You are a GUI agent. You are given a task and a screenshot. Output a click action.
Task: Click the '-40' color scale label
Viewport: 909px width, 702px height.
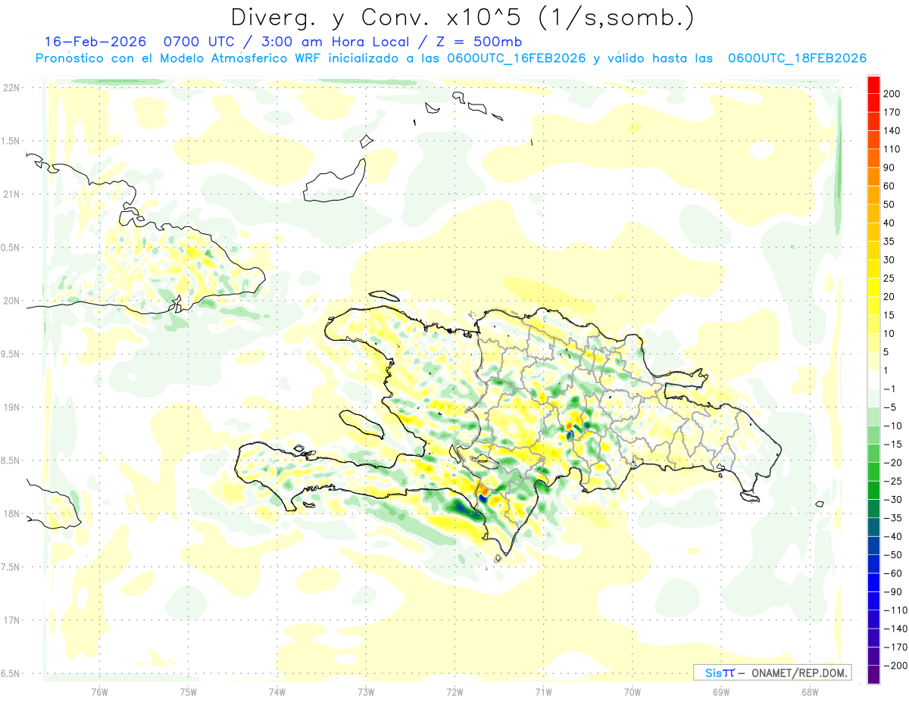coord(894,536)
